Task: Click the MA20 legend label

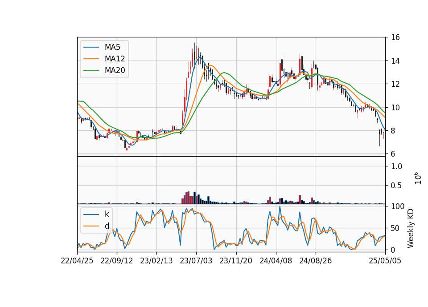Action: coord(115,71)
